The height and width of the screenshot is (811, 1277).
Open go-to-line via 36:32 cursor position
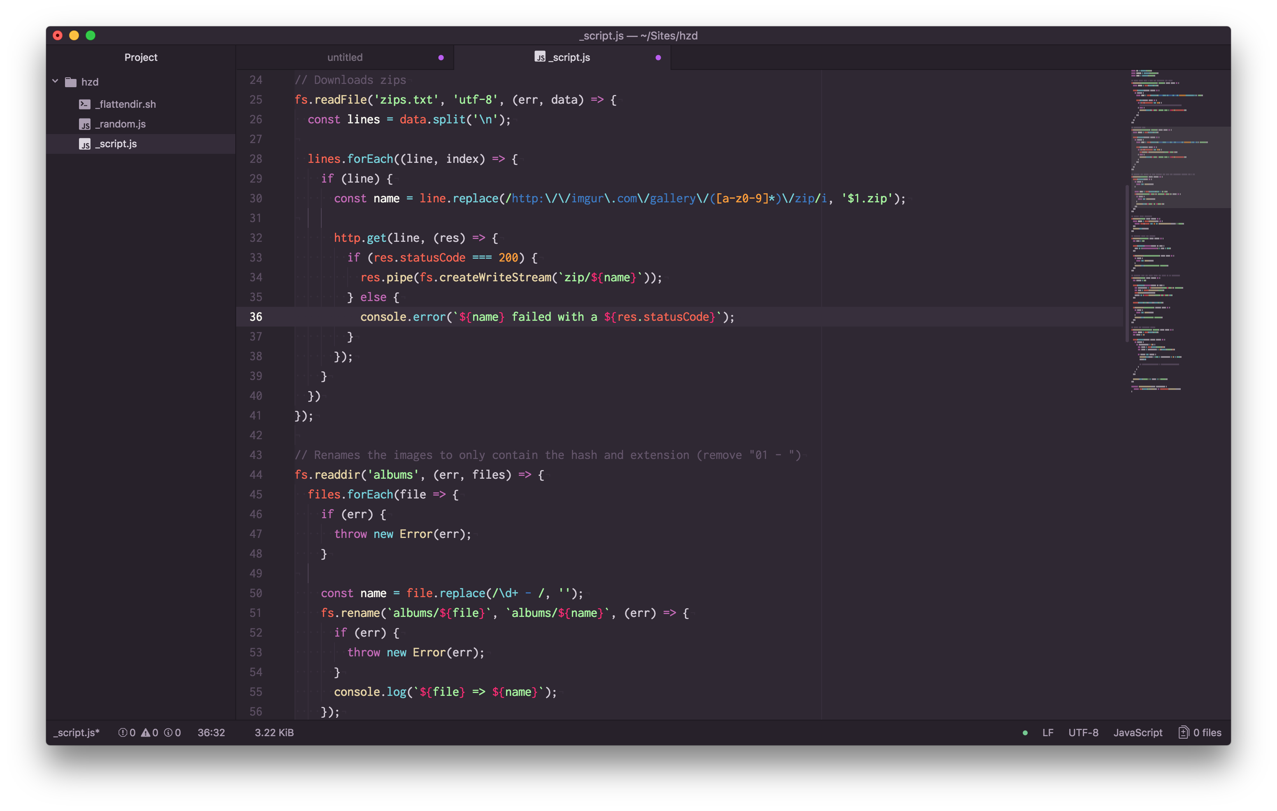coord(211,732)
